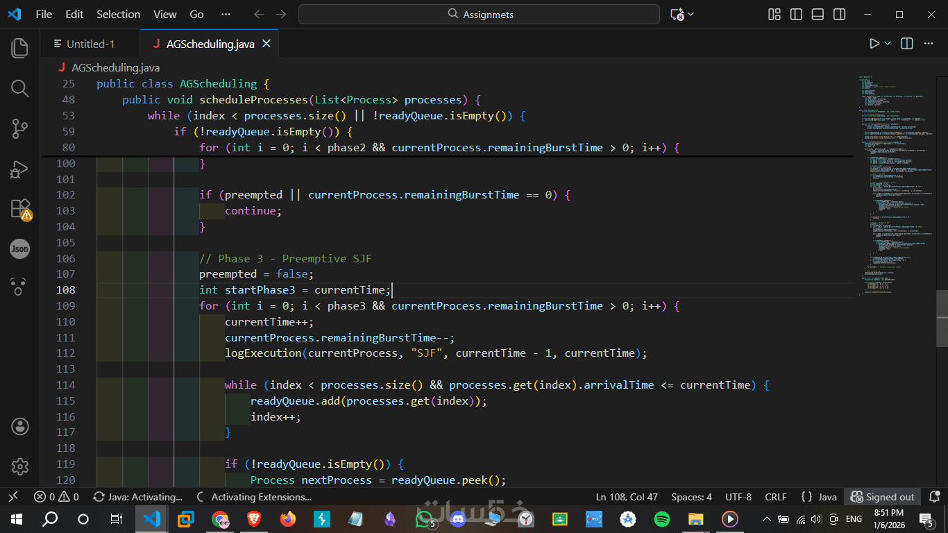Open the Selection menu
Image resolution: width=948 pixels, height=533 pixels.
(x=118, y=15)
